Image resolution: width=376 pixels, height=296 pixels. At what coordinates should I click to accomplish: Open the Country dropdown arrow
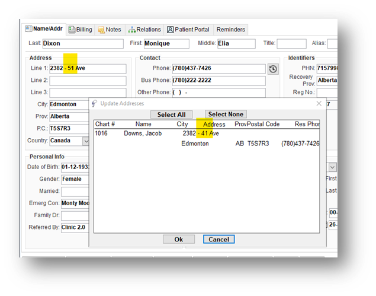pos(86,141)
